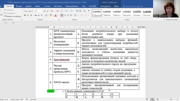
Task: Click the Краудфандинг table cell
Action: tap(64, 59)
